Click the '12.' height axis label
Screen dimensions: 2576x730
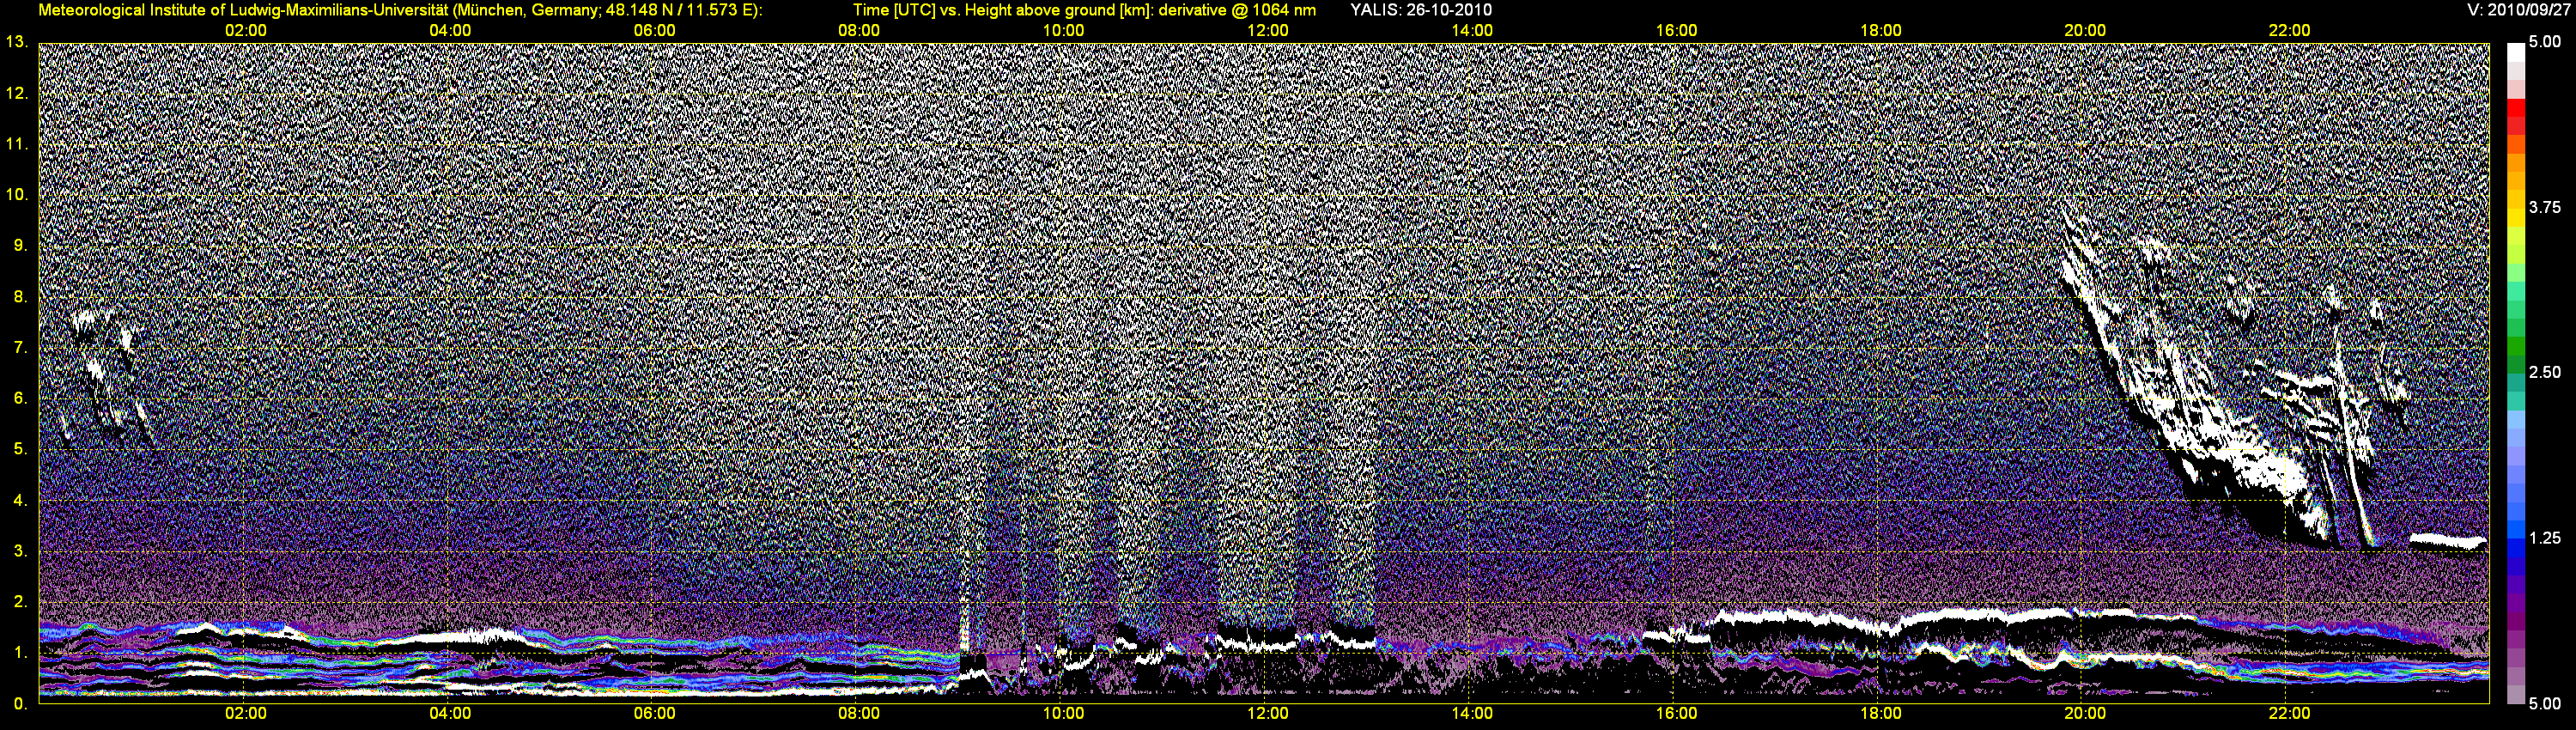tap(17, 93)
